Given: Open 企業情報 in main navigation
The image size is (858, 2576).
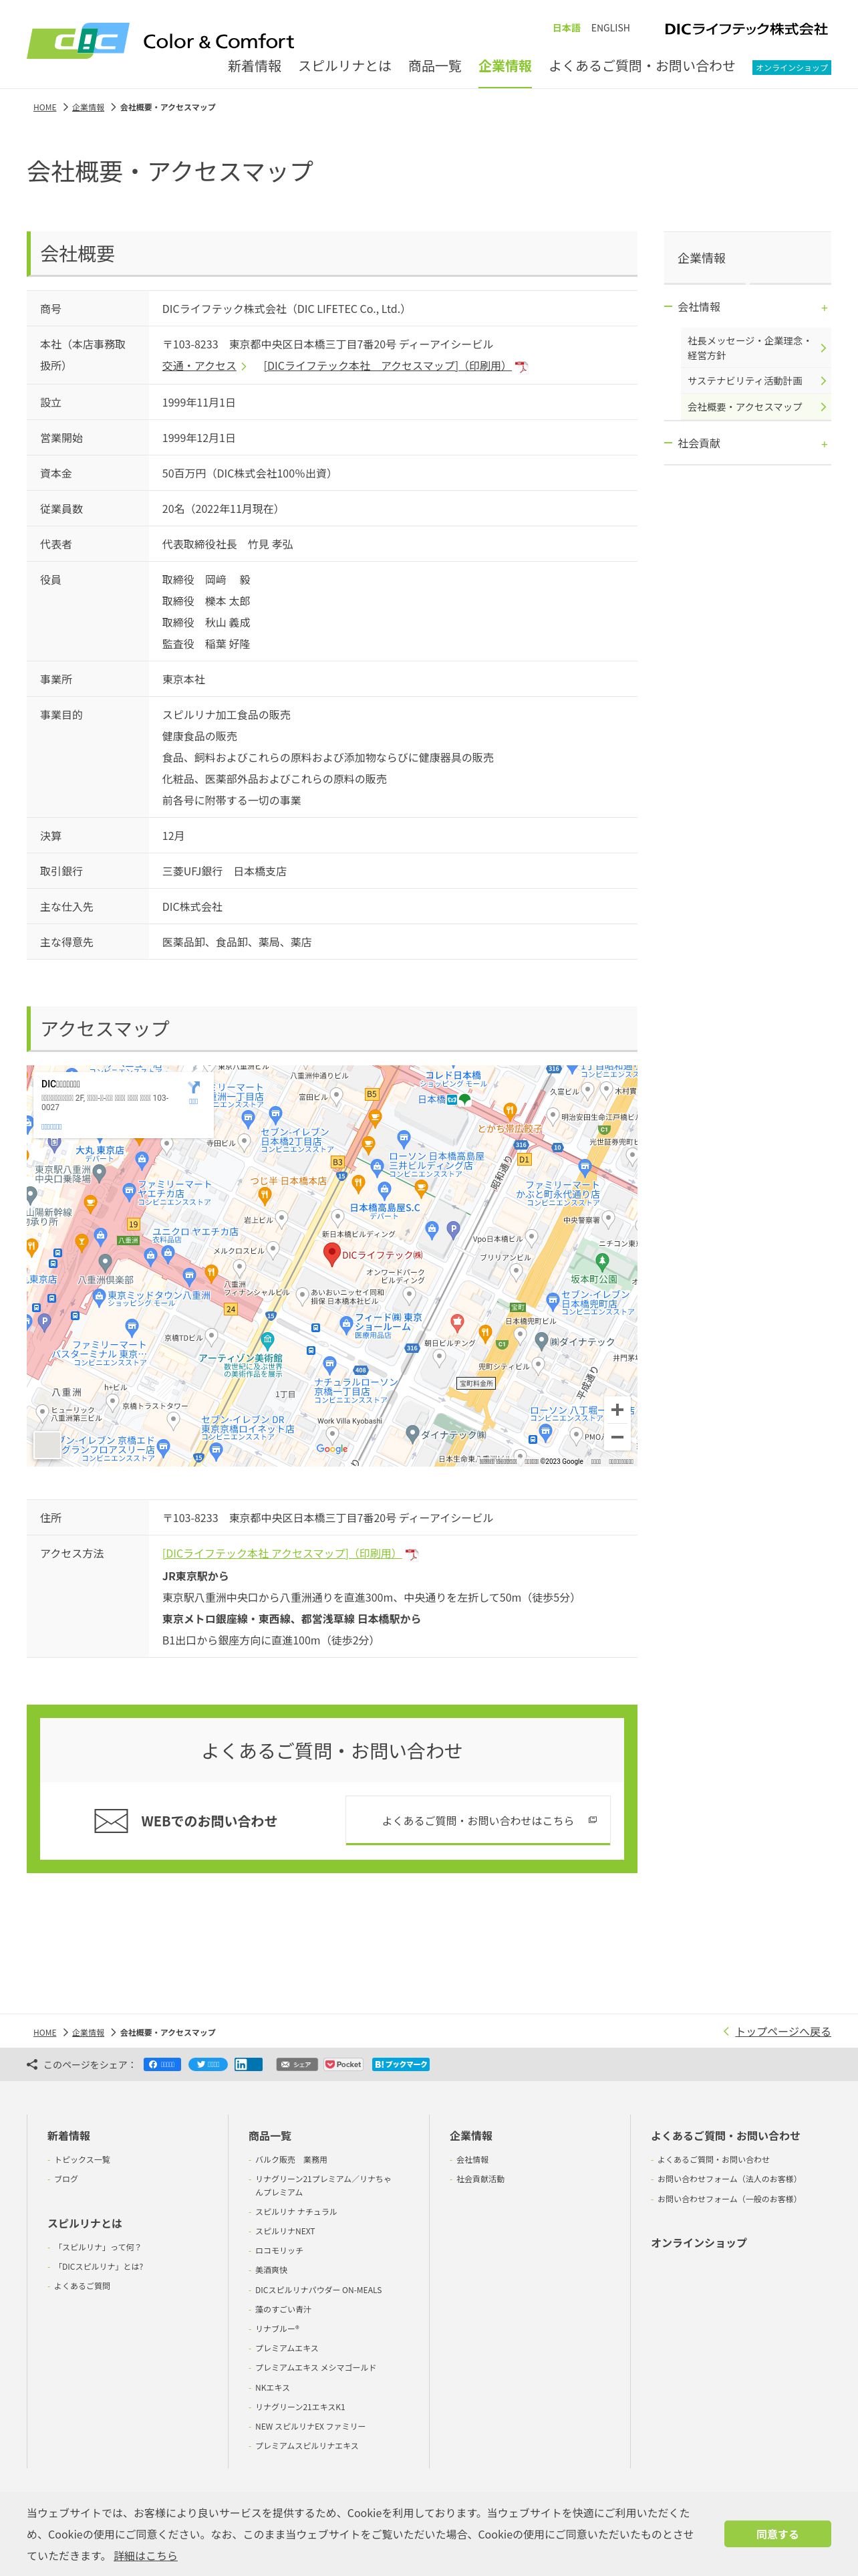Looking at the screenshot, I should [x=505, y=66].
